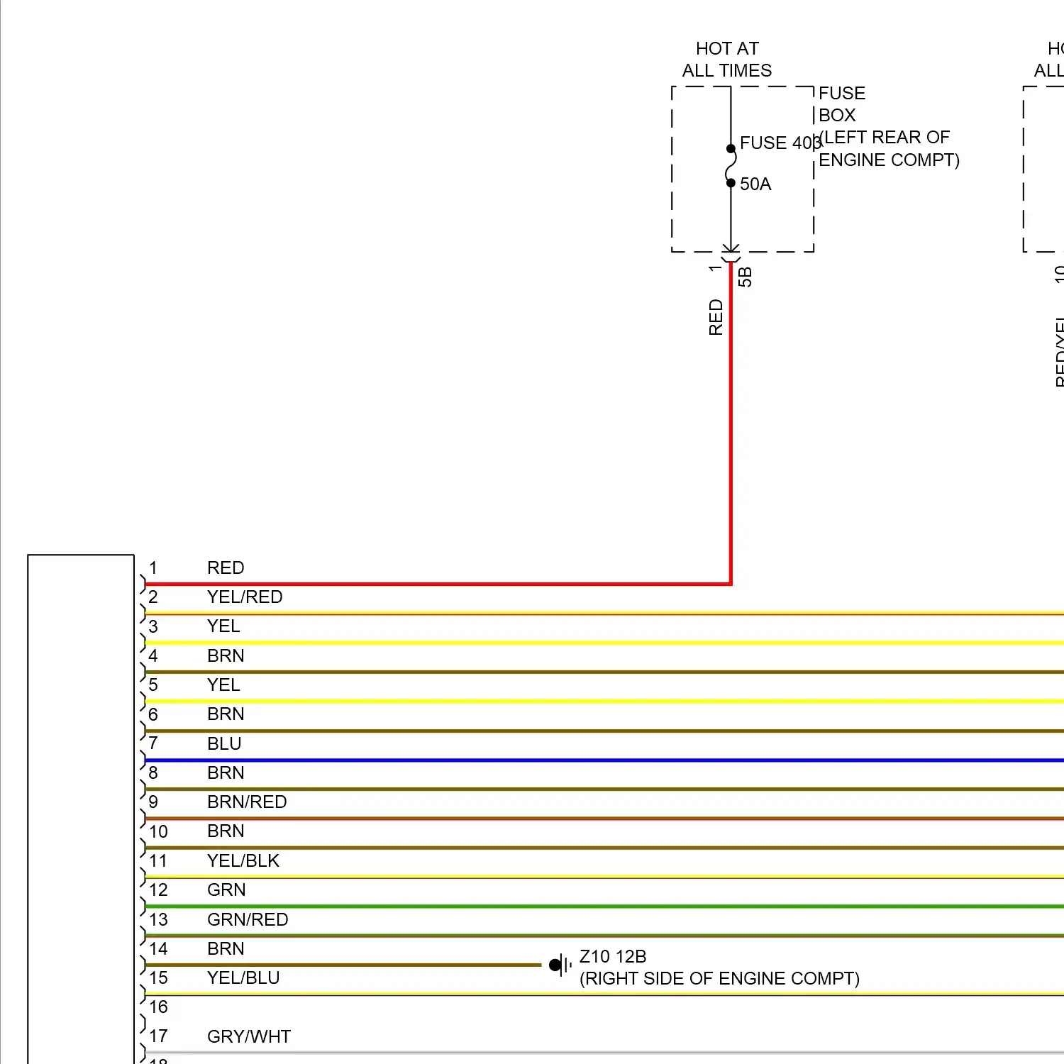Click the green wire line of pin 12

coord(604,907)
